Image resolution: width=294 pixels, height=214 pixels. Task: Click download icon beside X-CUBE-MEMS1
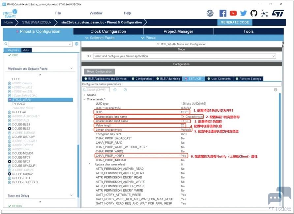(x=9, y=153)
